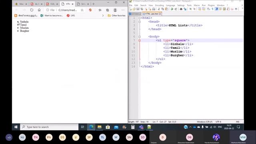This screenshot has height=144, width=256.
Task: Open Language menu in Notepad++
Action: click(170, 5)
